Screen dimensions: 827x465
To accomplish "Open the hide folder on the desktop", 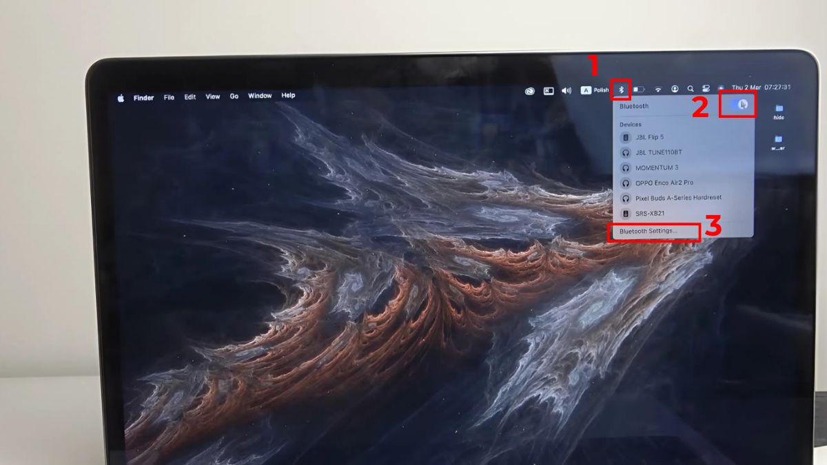I will point(779,109).
